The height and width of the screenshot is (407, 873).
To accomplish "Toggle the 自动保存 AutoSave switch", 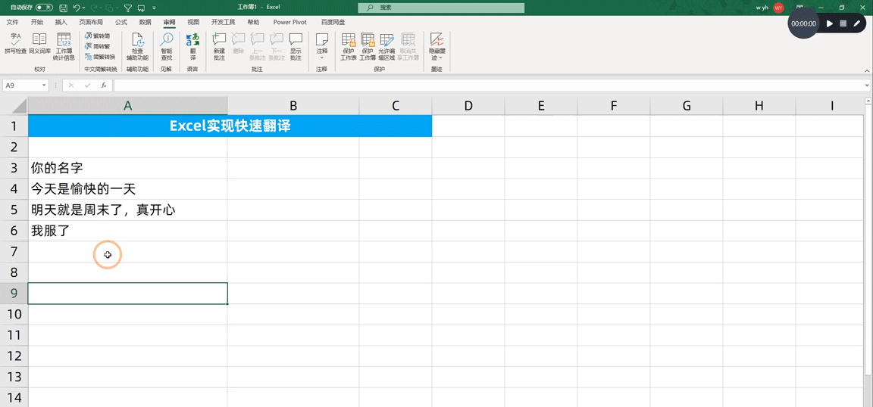I will click(45, 8).
